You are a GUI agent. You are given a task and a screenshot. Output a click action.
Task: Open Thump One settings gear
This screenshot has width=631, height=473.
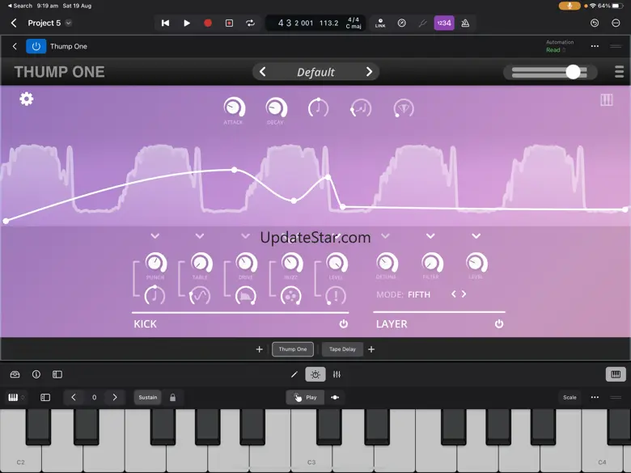pos(27,99)
